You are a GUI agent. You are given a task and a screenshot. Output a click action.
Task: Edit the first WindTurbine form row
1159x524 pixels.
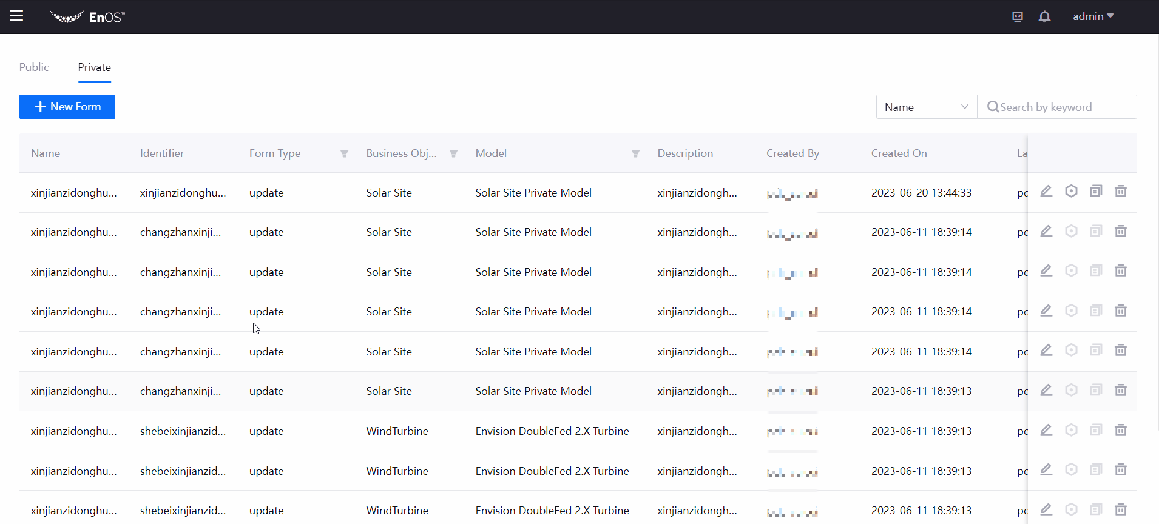[x=1046, y=431]
